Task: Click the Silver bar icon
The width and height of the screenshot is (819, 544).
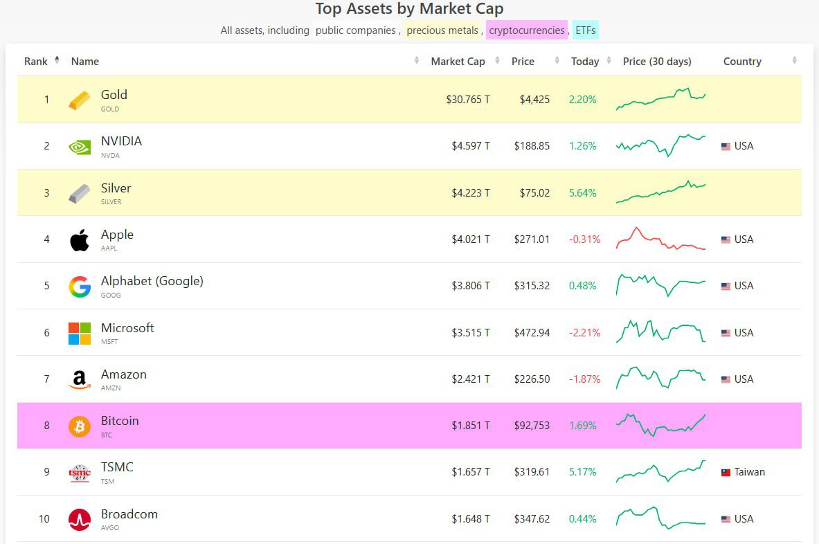Action: (80, 194)
